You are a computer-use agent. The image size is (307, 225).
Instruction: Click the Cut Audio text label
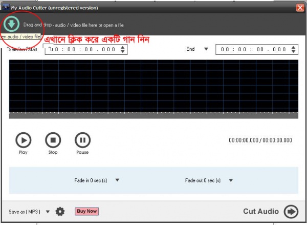(x=261, y=212)
